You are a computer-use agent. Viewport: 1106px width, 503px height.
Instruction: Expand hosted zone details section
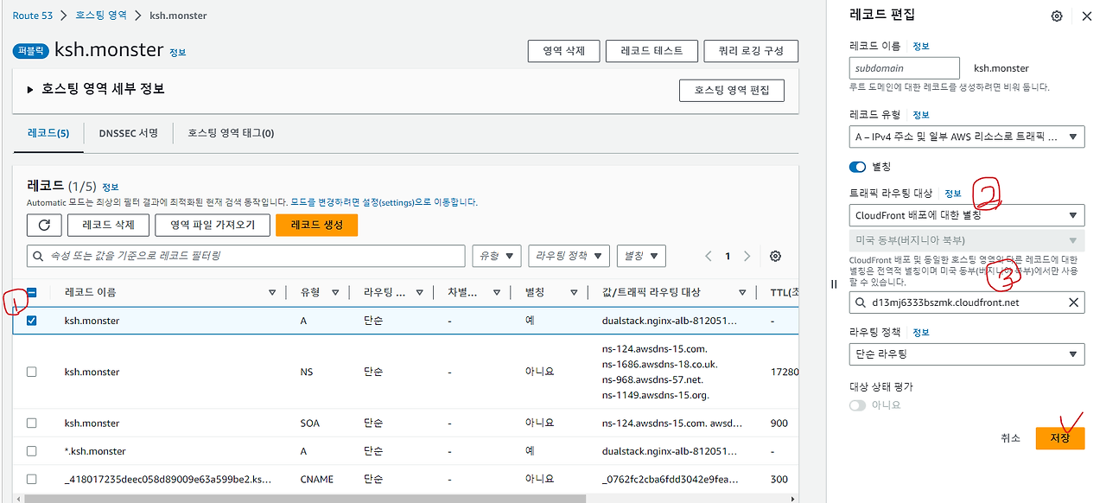click(x=32, y=89)
